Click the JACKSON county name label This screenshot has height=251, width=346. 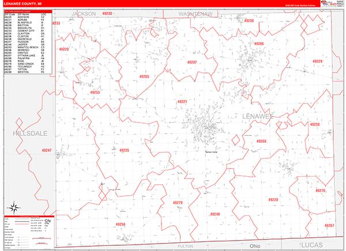(84, 14)
